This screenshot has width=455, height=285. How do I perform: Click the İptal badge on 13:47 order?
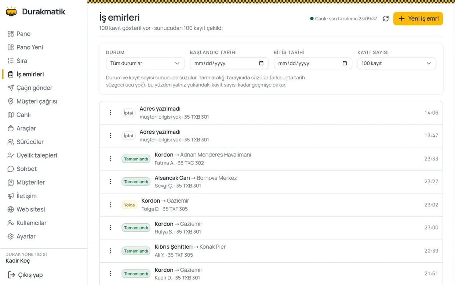point(128,136)
